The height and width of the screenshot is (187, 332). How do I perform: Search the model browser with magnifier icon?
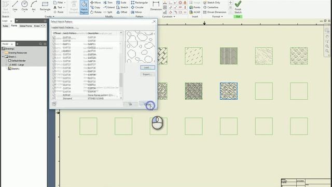point(40,44)
